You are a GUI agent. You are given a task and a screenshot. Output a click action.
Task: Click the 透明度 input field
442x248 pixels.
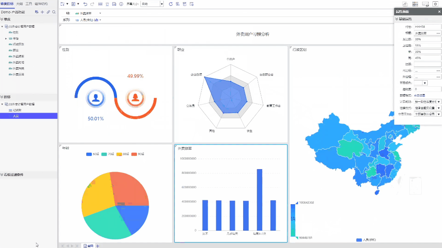[x=427, y=89]
